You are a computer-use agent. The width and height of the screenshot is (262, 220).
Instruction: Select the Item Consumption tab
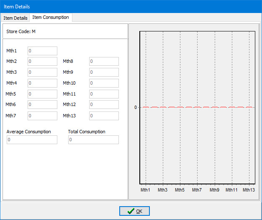click(x=51, y=17)
